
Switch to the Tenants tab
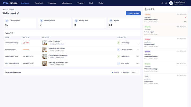click(x=80, y=3)
